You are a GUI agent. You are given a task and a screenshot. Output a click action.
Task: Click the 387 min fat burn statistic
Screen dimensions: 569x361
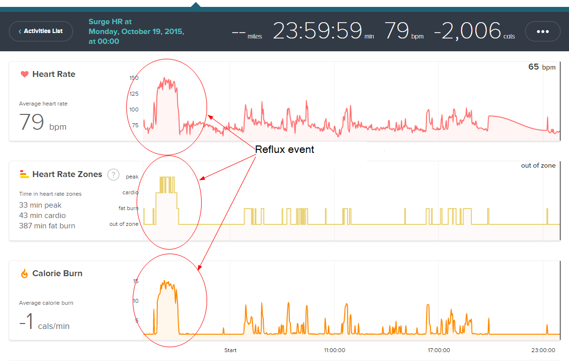pos(47,226)
